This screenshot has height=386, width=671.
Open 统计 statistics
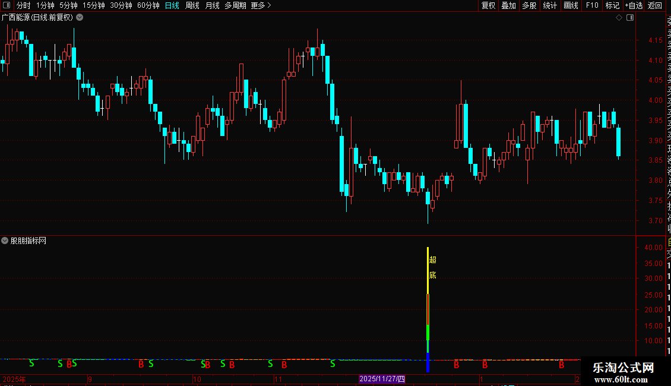coord(550,5)
